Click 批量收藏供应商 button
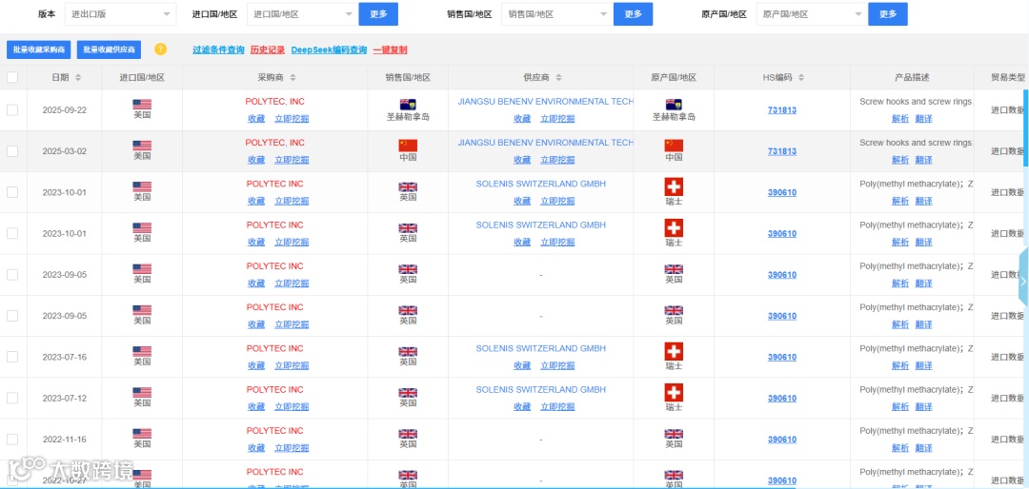 pyautogui.click(x=109, y=49)
